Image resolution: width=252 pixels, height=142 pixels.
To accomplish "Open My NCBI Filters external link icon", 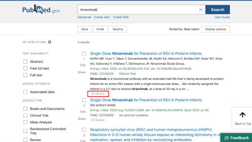I will click(50, 42).
